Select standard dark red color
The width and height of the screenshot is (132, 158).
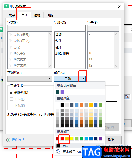point(57,139)
